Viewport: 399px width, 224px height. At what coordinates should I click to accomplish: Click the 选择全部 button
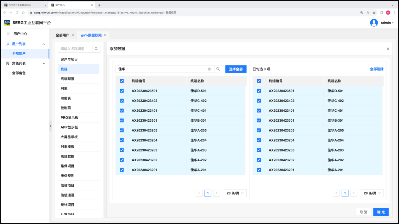pyautogui.click(x=236, y=69)
